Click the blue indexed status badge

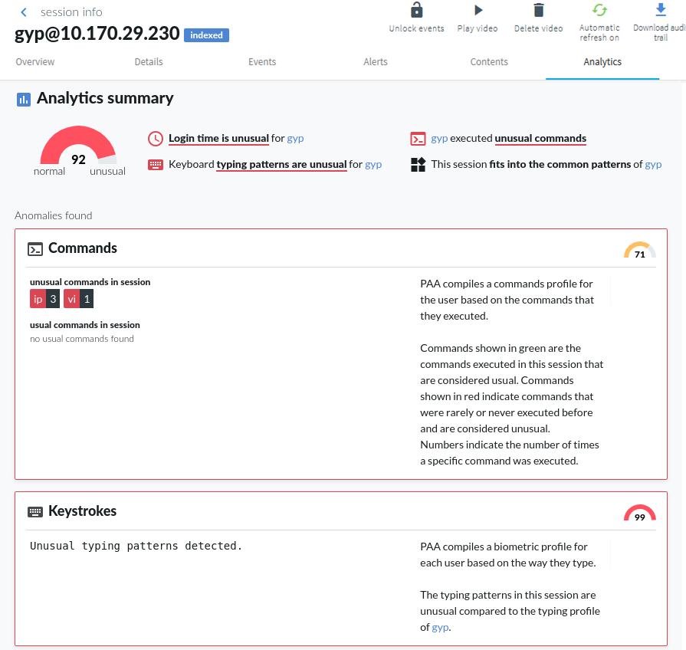pos(206,35)
